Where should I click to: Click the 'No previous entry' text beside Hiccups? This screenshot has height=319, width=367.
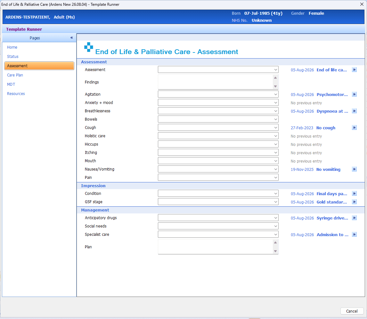point(306,145)
